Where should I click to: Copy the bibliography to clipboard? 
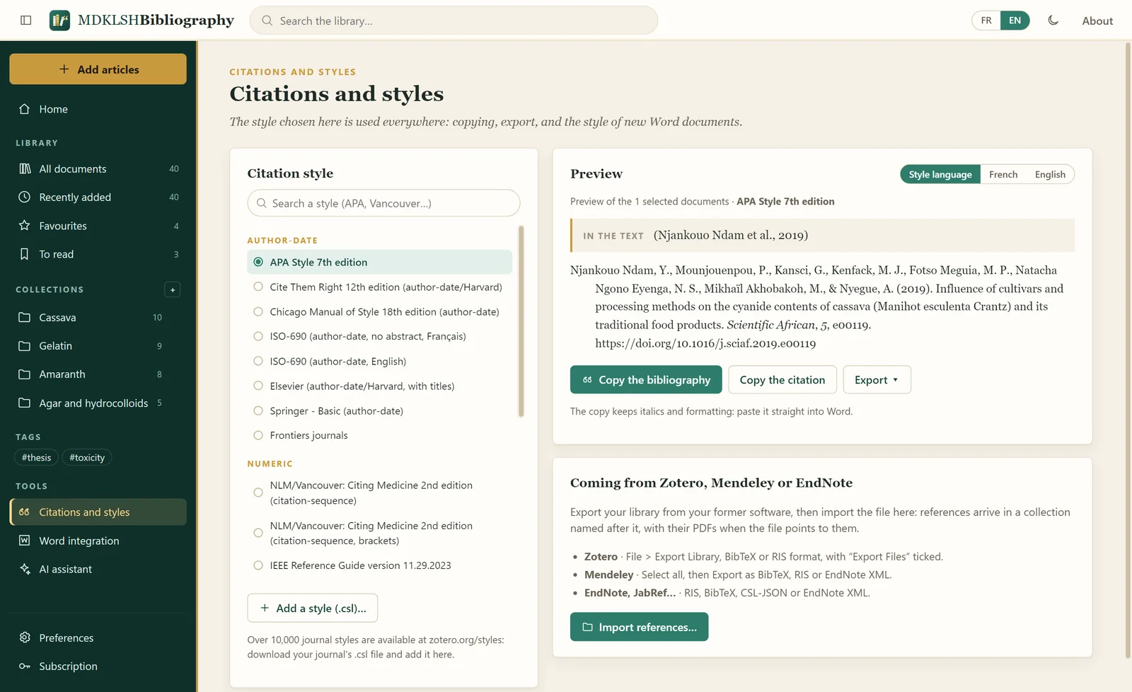click(646, 380)
